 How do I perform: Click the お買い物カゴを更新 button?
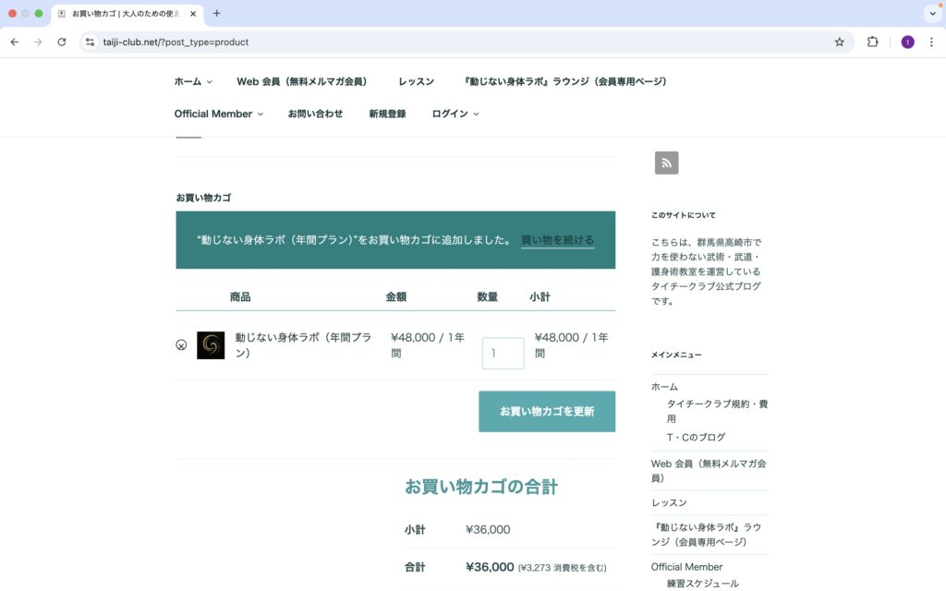tap(547, 411)
